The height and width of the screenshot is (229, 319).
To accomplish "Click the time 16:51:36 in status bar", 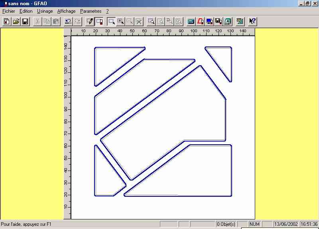I will pos(309,224).
